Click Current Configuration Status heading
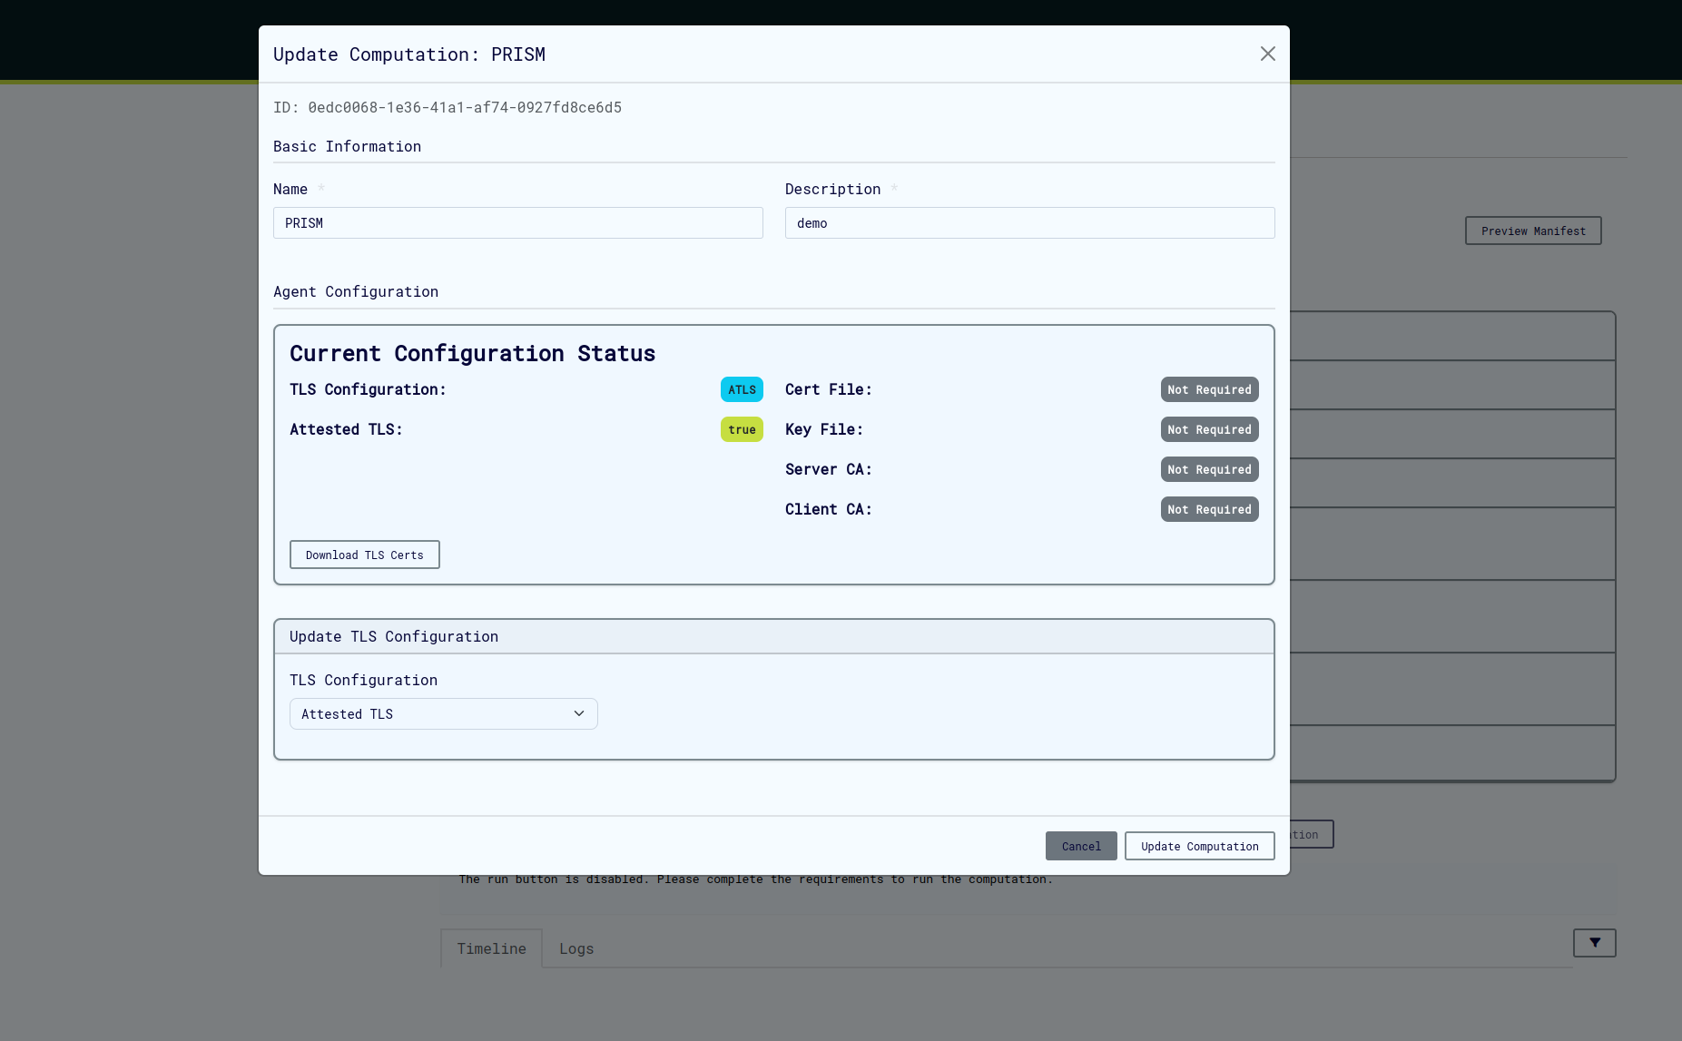 [x=472, y=353]
